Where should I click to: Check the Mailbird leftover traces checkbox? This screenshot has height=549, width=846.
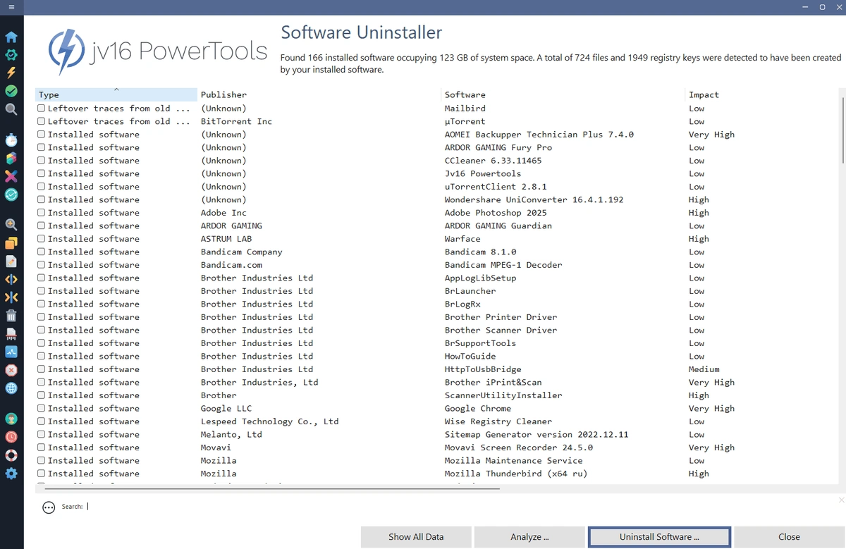(x=41, y=109)
